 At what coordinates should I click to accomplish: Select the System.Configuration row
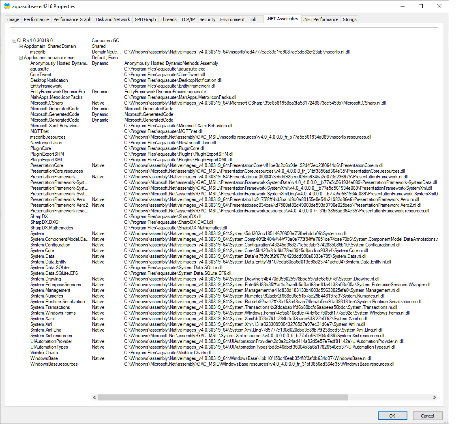point(50,245)
